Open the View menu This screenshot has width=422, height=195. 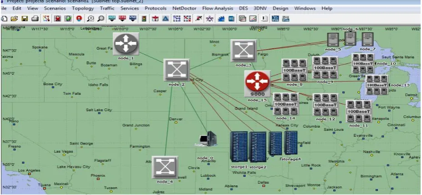click(33, 8)
